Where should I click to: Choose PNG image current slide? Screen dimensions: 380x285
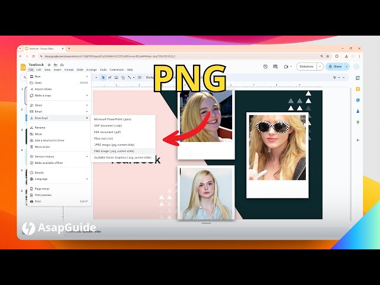123,151
